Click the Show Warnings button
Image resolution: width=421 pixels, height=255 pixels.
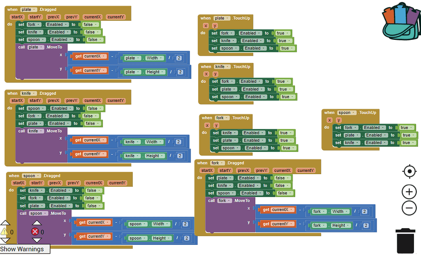click(x=23, y=249)
